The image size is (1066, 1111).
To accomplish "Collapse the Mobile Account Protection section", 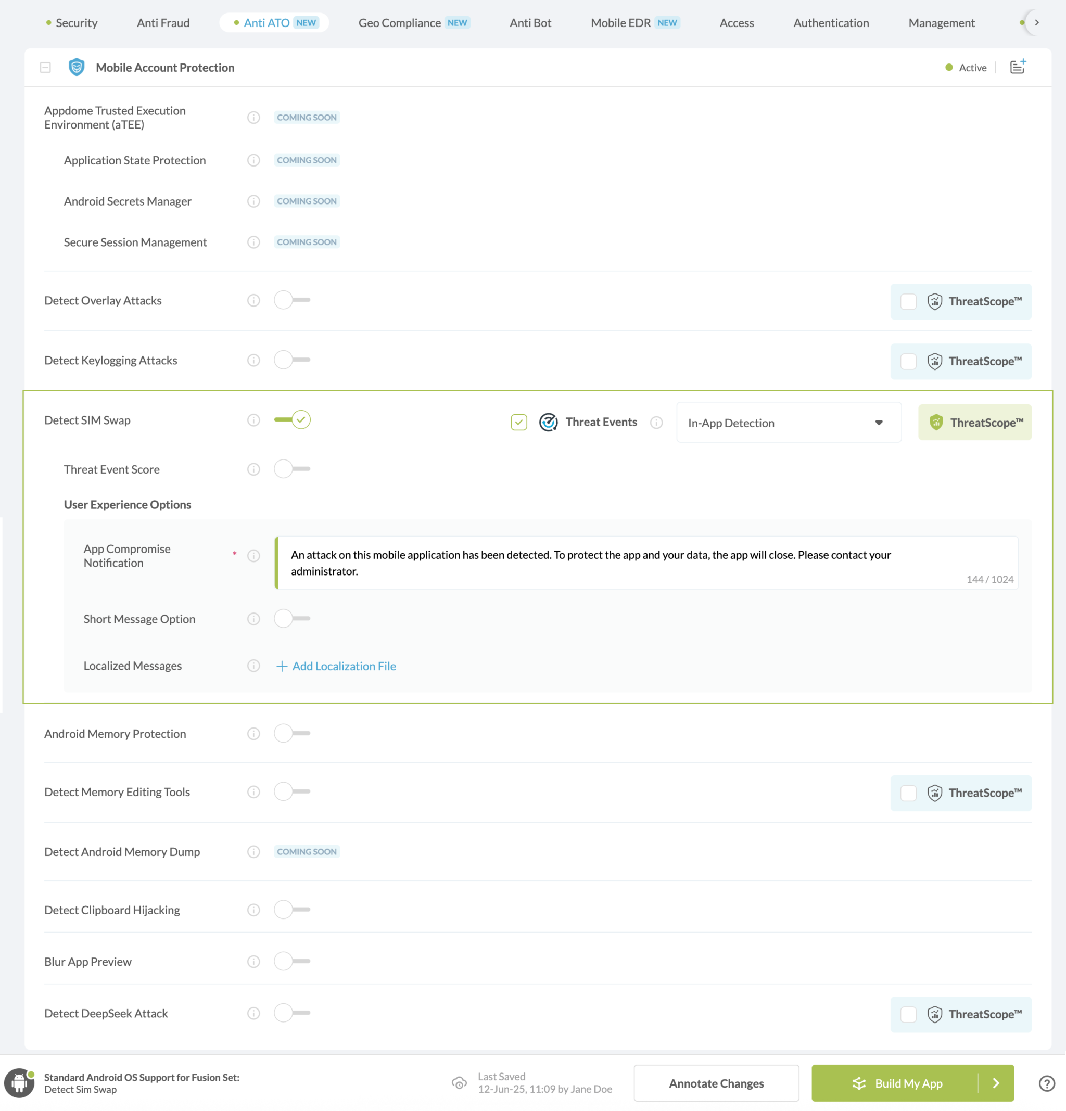I will [x=45, y=68].
